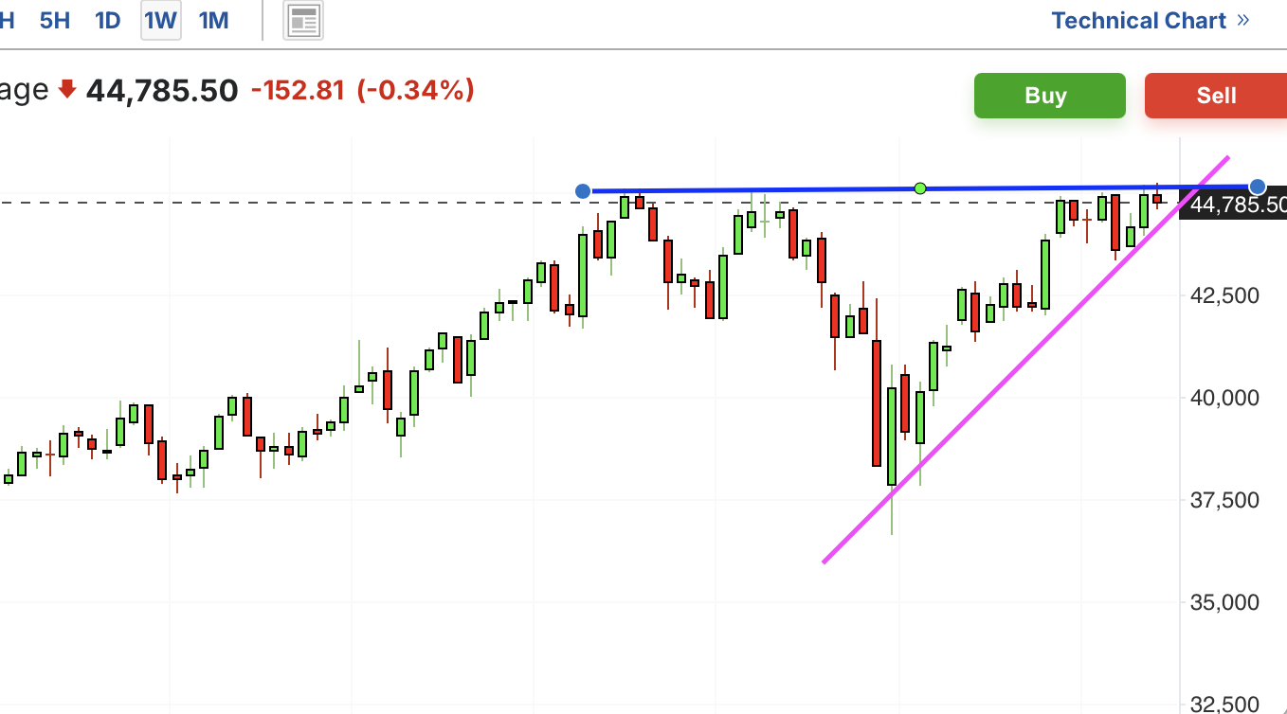
Task: Click the green midpoint handle on blue line
Action: [x=919, y=188]
